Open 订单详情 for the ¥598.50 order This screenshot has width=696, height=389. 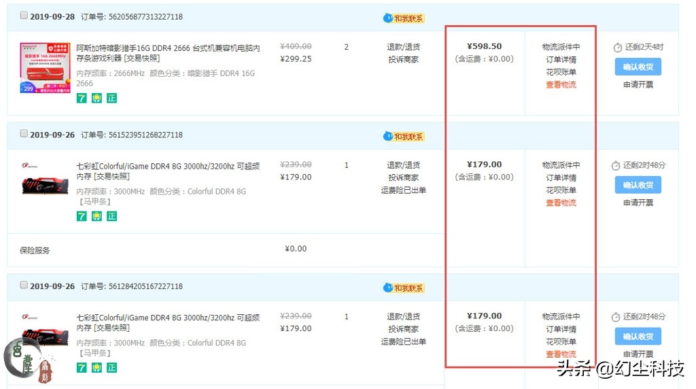tap(561, 59)
